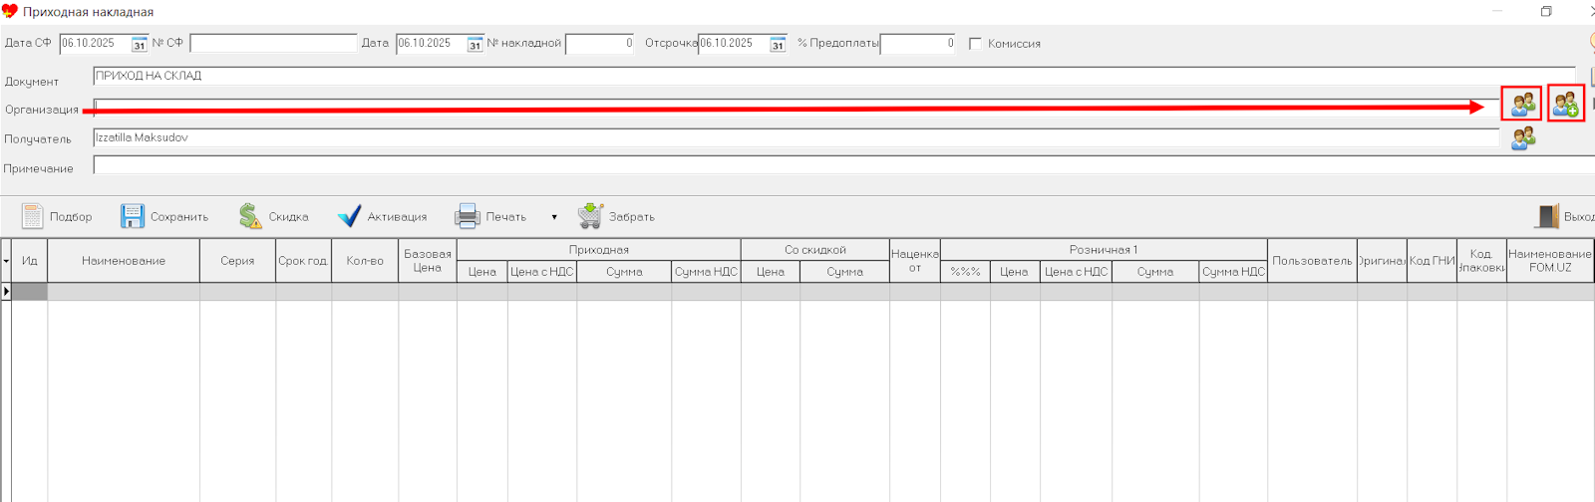Click the Дата СФ date field
1595x502 pixels.
(x=95, y=44)
